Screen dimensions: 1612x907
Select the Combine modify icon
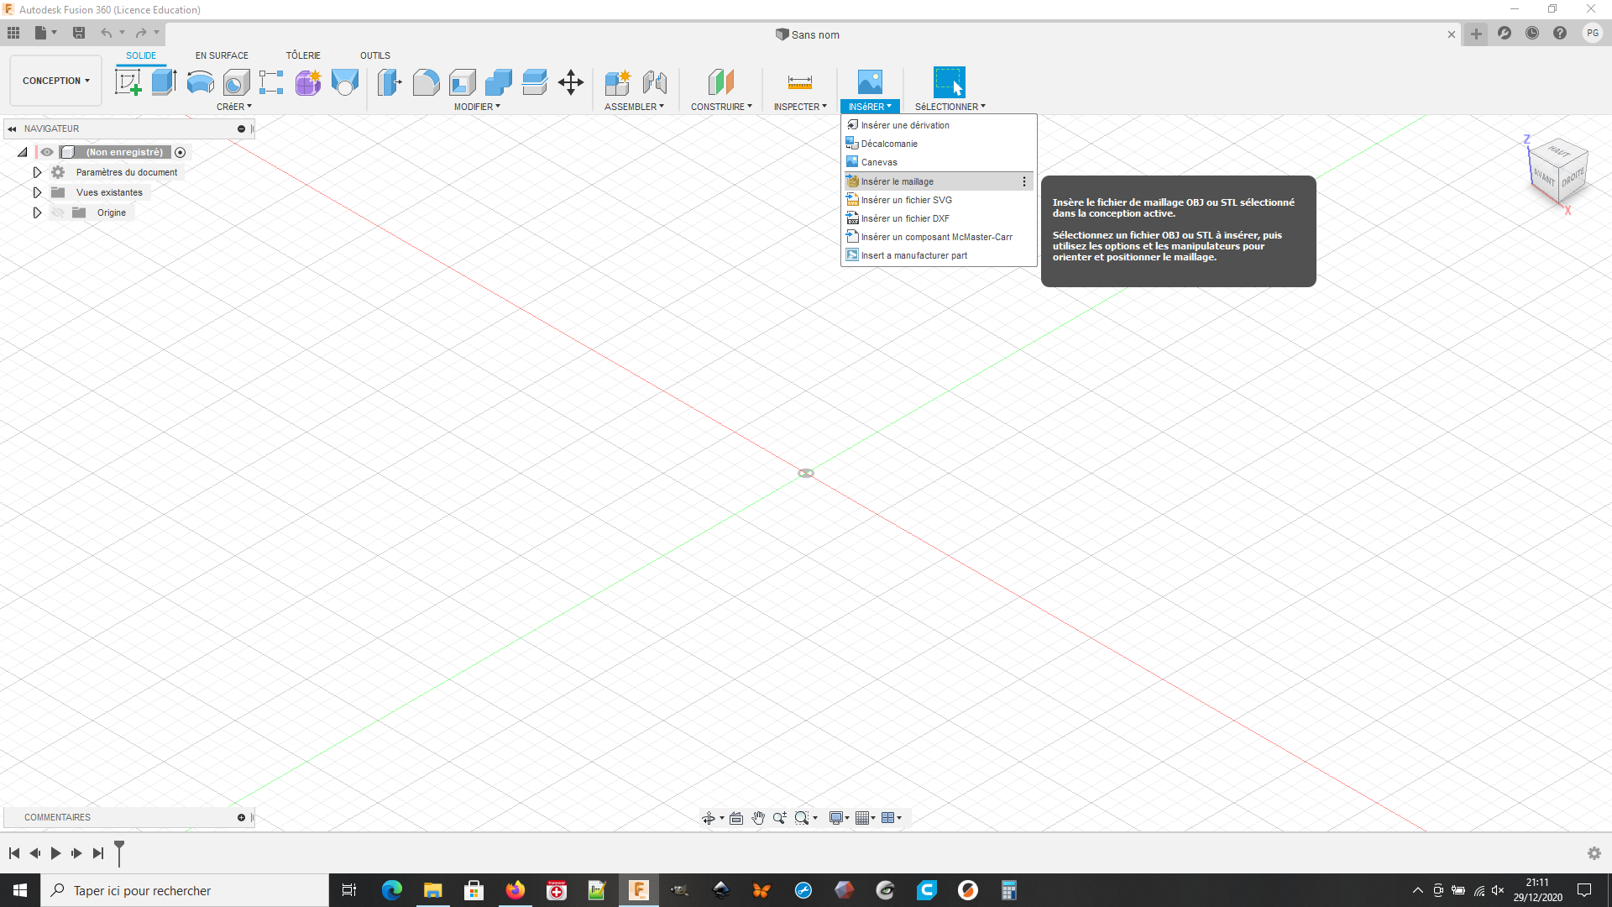click(498, 82)
